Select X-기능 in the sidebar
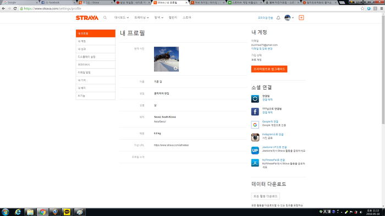 96,96
